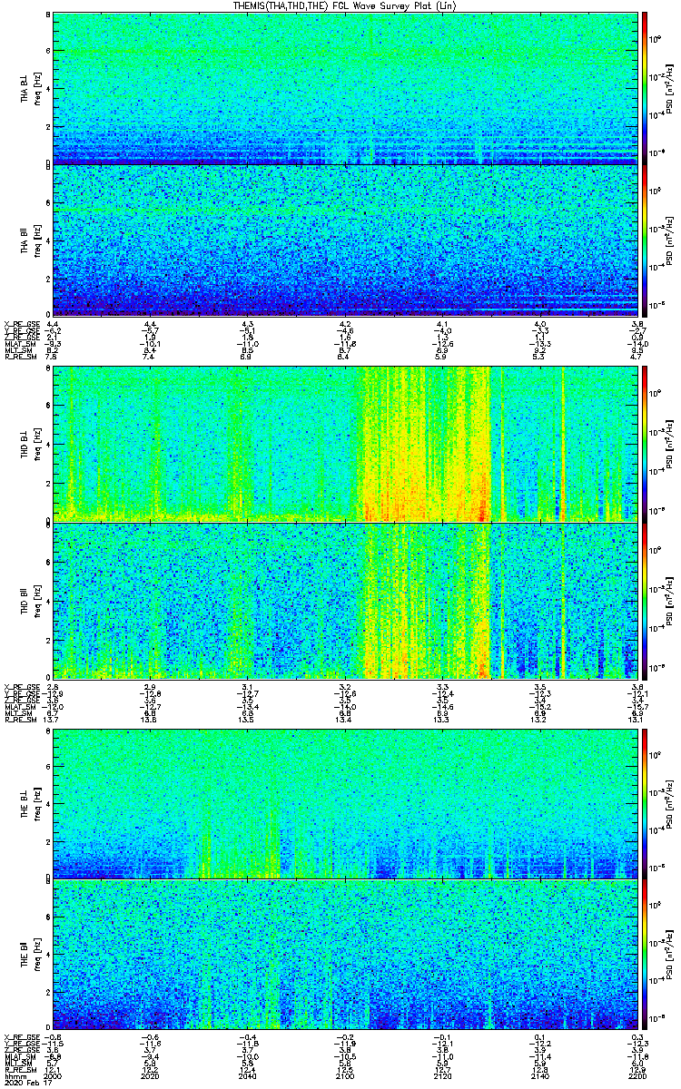Click the PSD color bar beside THD B-parallel
The width and height of the screenshot is (681, 1089).
(646, 600)
